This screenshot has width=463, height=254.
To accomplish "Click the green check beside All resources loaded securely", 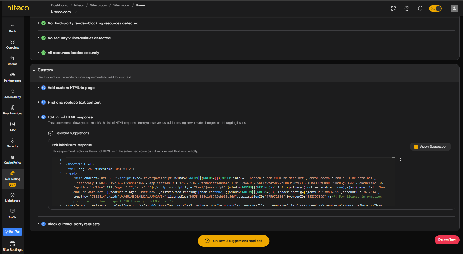I will pos(43,53).
